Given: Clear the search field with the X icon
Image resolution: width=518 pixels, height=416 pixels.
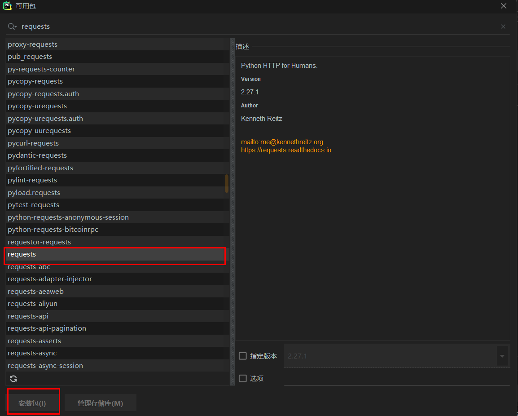Looking at the screenshot, I should (x=503, y=27).
